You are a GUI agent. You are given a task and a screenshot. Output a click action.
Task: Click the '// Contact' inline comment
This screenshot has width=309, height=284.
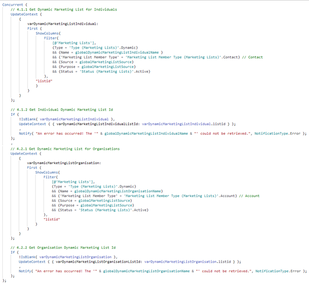(x=255, y=57)
